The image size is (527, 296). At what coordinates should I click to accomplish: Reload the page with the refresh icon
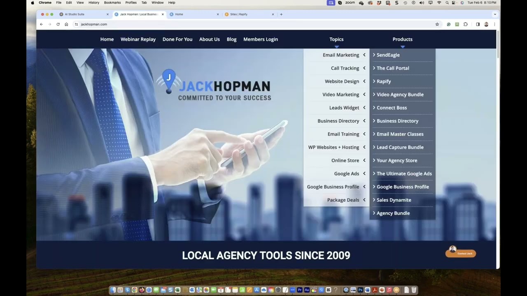(x=58, y=24)
